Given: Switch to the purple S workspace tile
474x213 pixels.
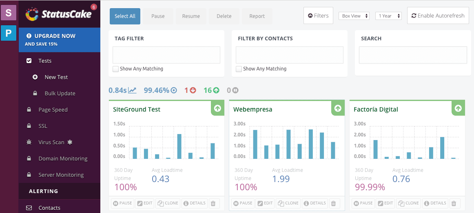Looking at the screenshot, I should coord(9,13).
